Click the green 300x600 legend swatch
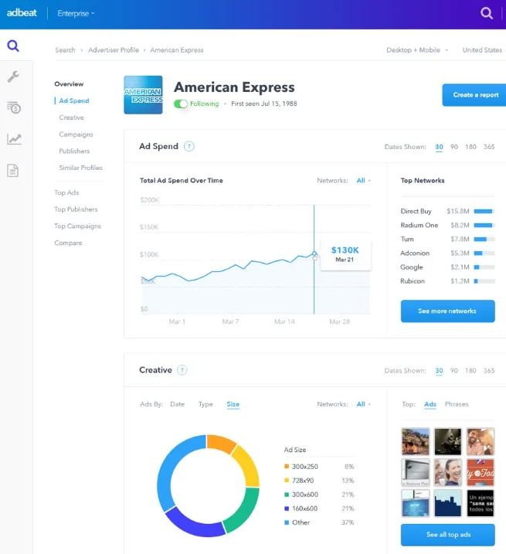The height and width of the screenshot is (554, 506). [287, 495]
